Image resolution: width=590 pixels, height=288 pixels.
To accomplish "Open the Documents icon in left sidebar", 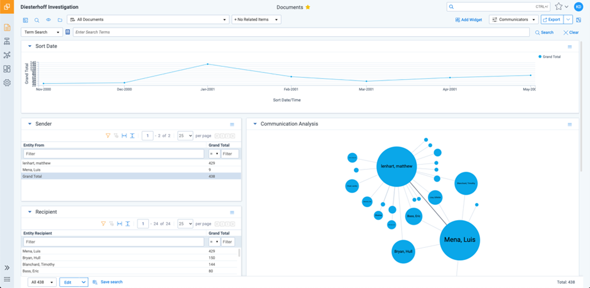I will click(x=7, y=27).
